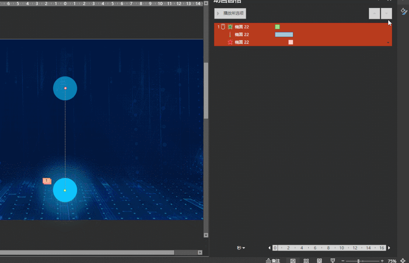Click the green star entrance effect icon
The height and width of the screenshot is (263, 409).
230,26
